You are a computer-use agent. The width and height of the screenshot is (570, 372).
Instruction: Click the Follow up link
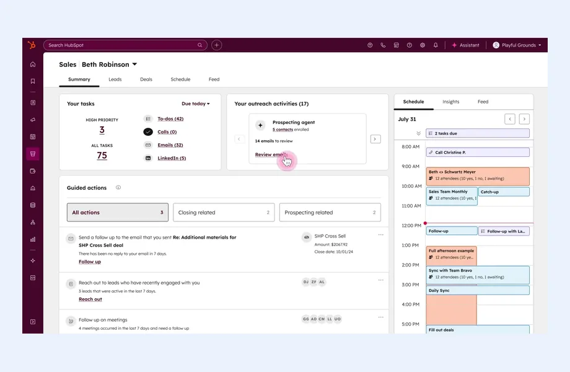90,262
